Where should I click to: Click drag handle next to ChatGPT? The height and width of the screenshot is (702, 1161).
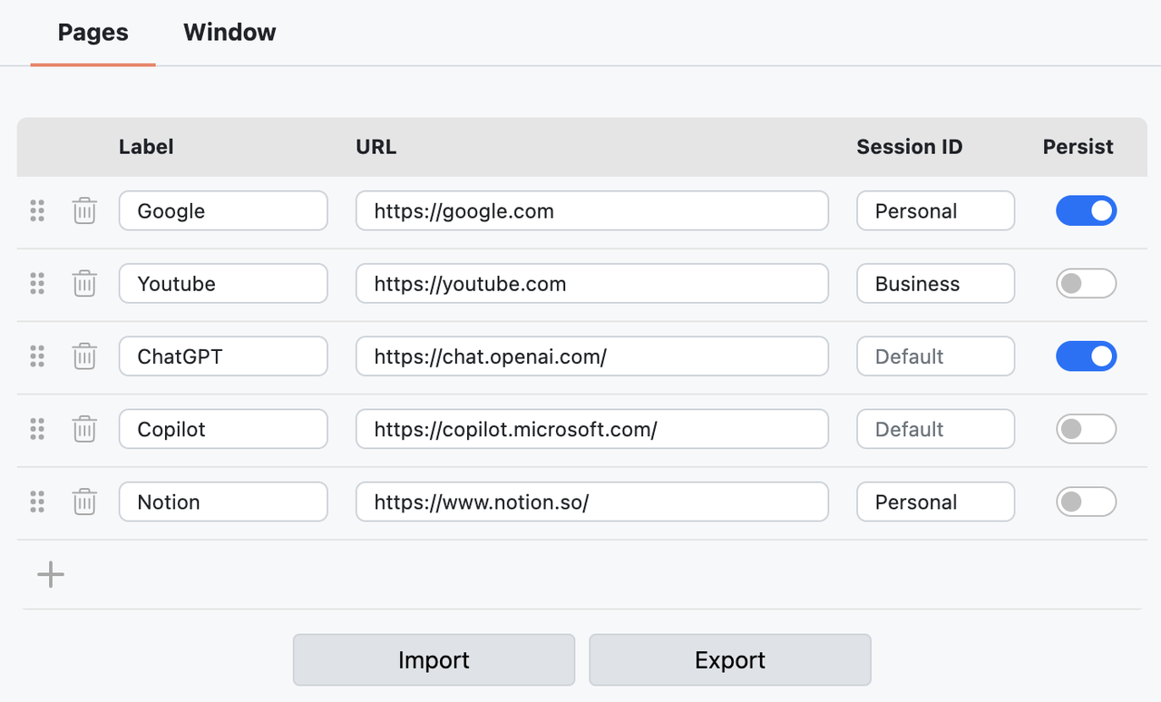click(x=37, y=356)
